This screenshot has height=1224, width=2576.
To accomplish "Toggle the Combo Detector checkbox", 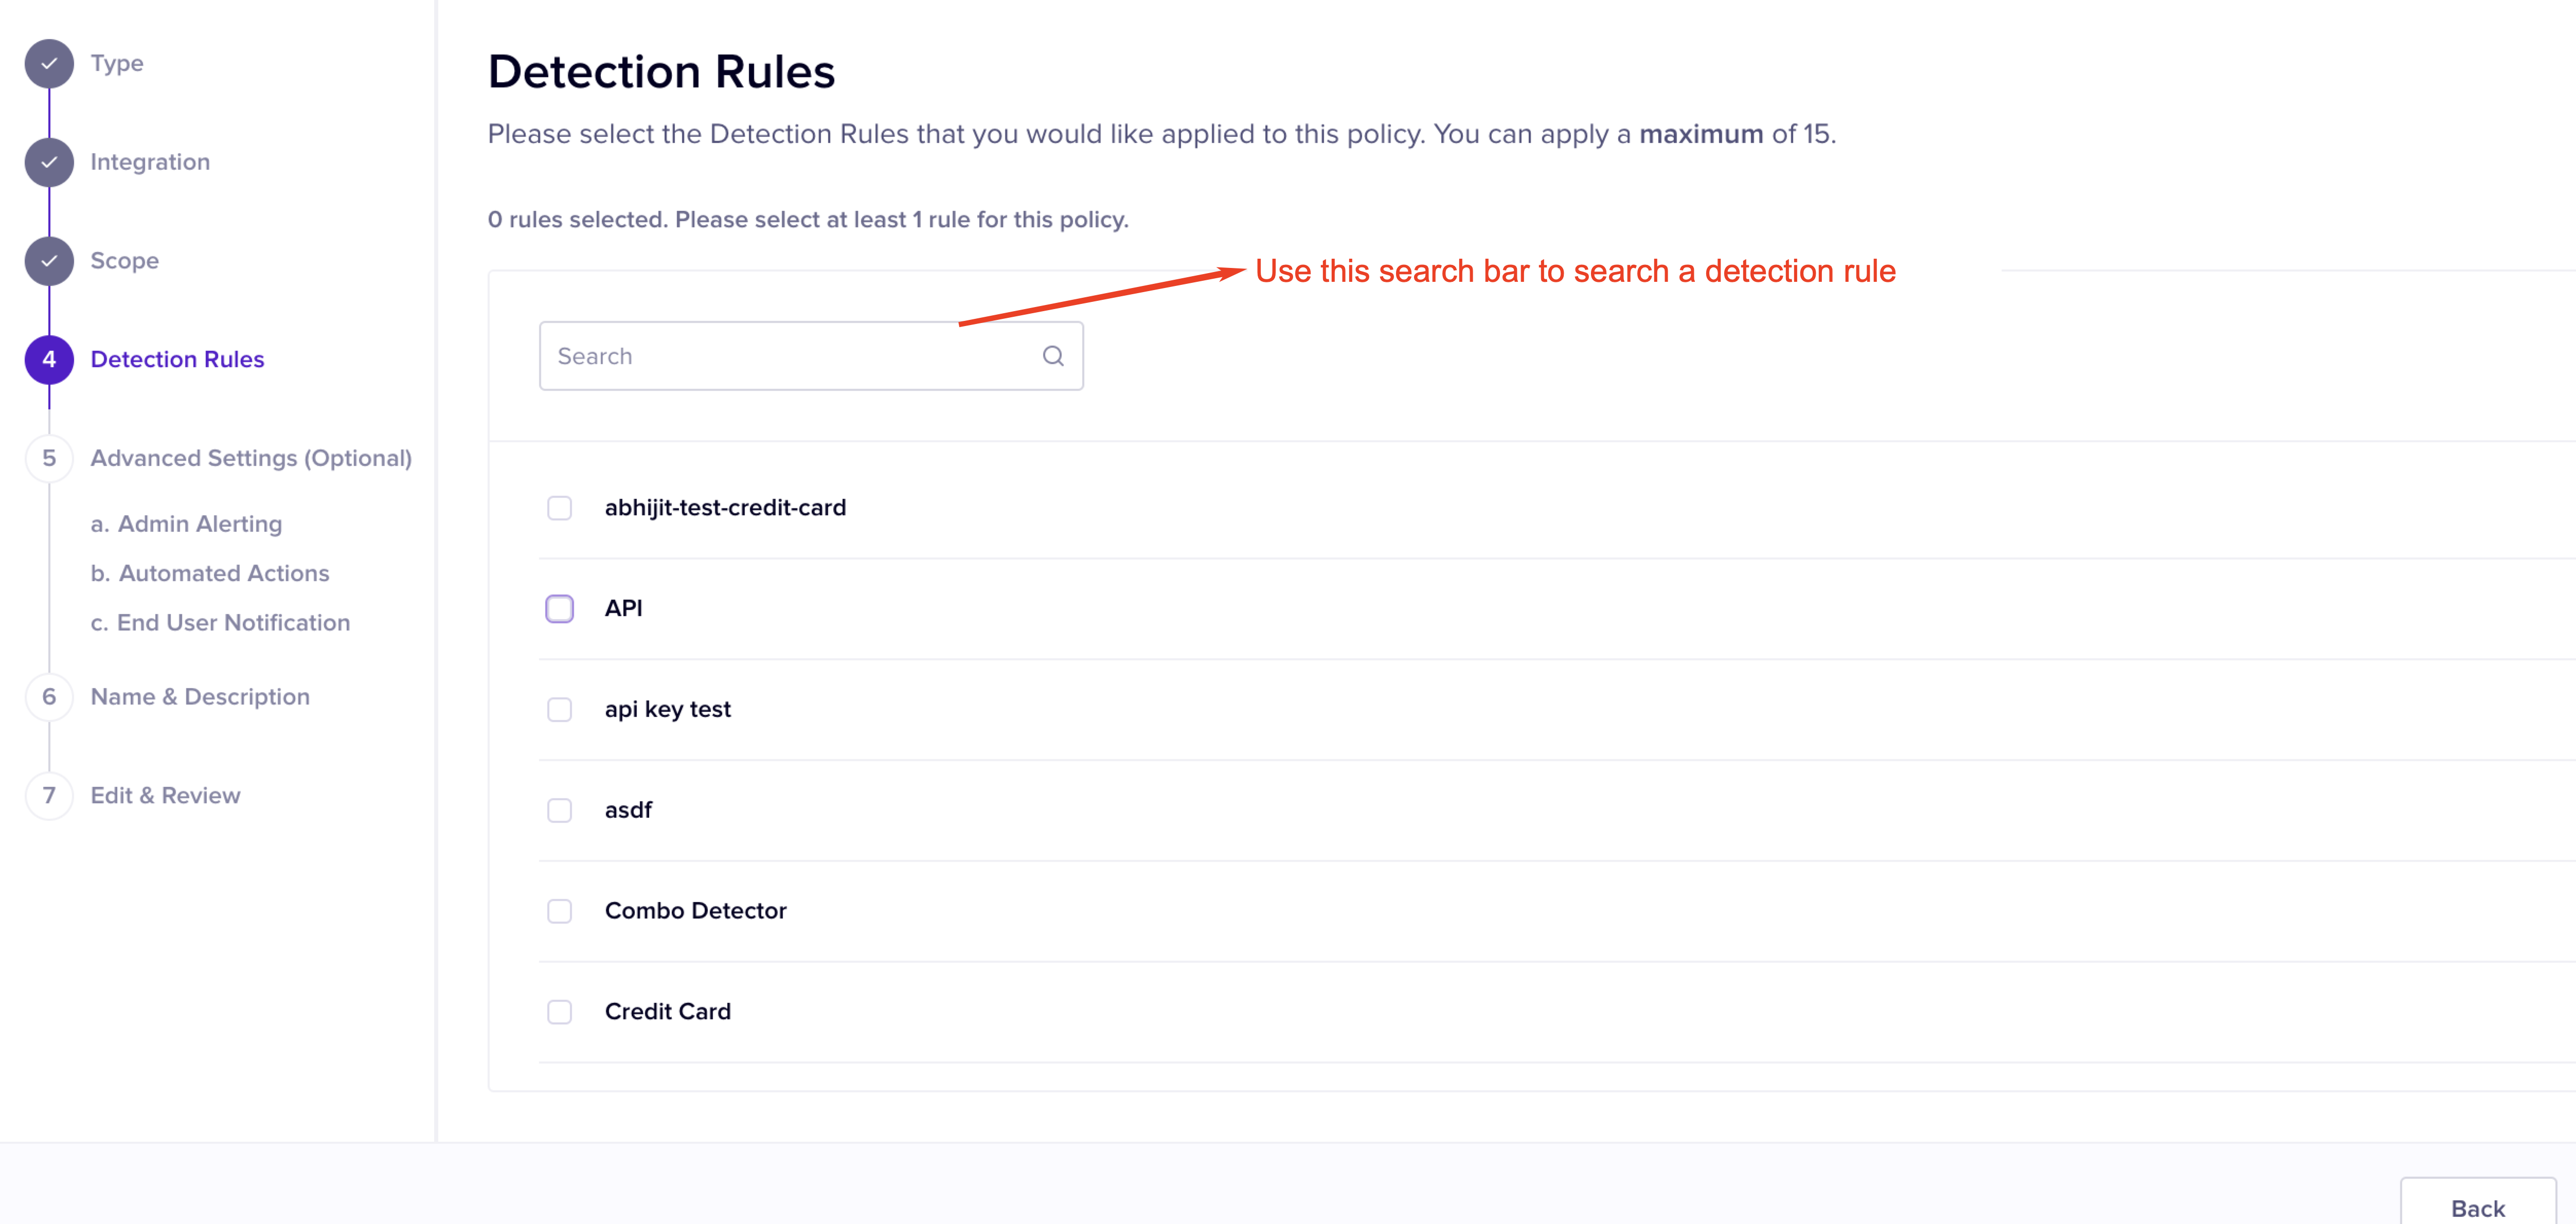I will (559, 911).
